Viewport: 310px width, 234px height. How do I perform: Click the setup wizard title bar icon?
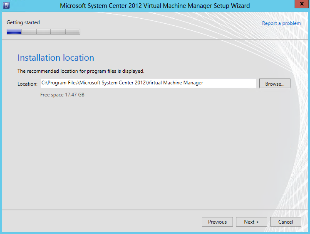pos(6,5)
